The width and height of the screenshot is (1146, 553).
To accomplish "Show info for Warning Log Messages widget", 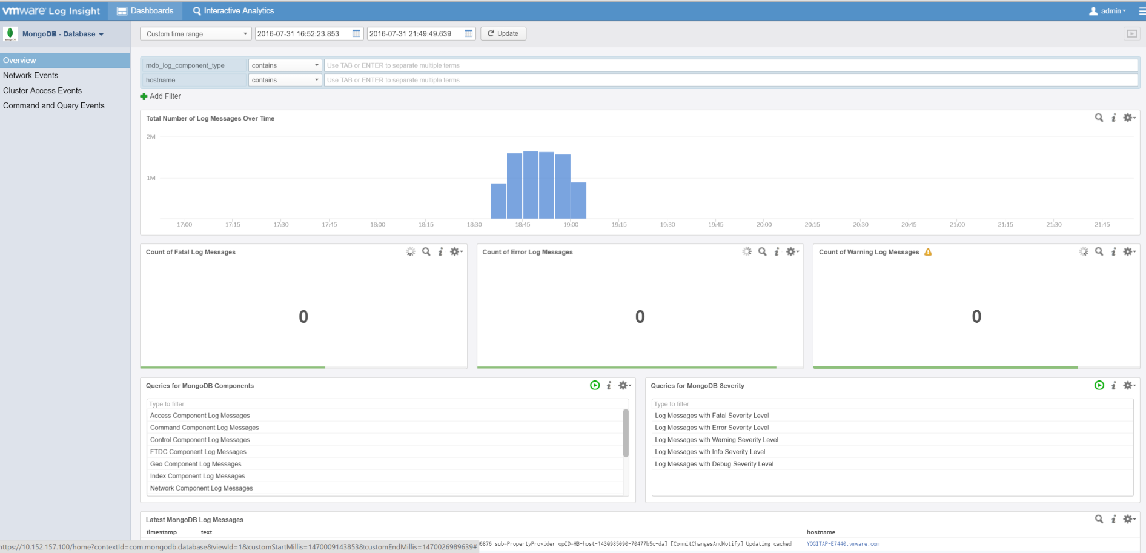I will click(x=1114, y=251).
